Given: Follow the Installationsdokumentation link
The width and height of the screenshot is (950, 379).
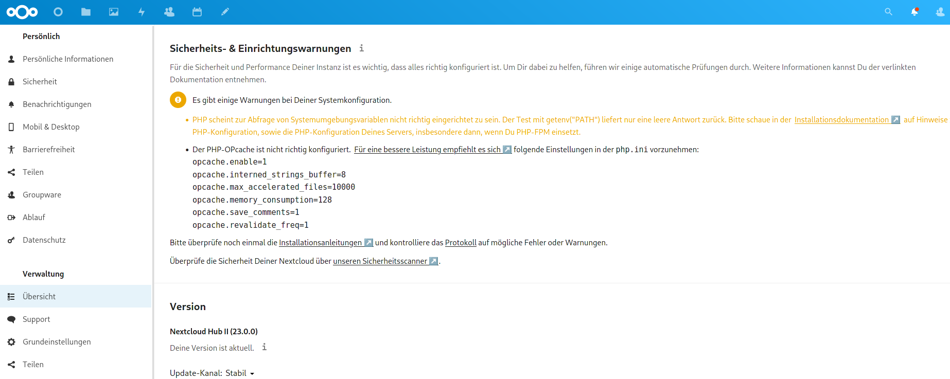Looking at the screenshot, I should pyautogui.click(x=847, y=120).
